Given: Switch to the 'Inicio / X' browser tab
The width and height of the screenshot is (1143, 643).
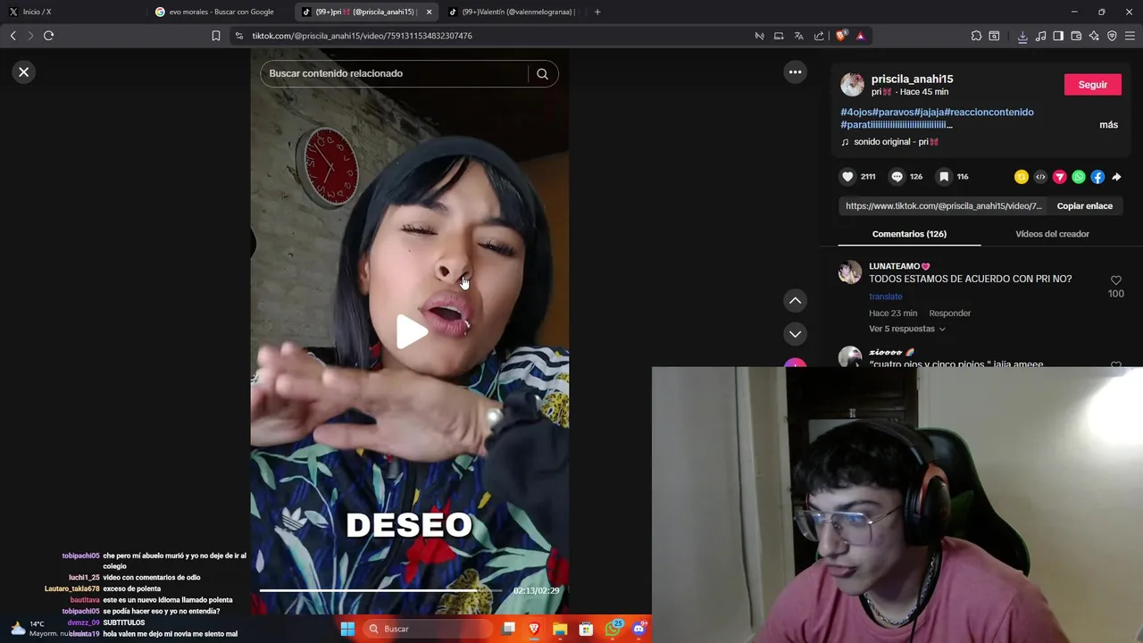Looking at the screenshot, I should pos(71,12).
